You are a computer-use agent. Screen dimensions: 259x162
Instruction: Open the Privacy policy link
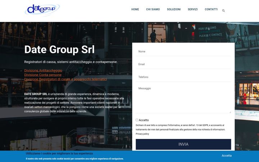[x=142, y=134]
